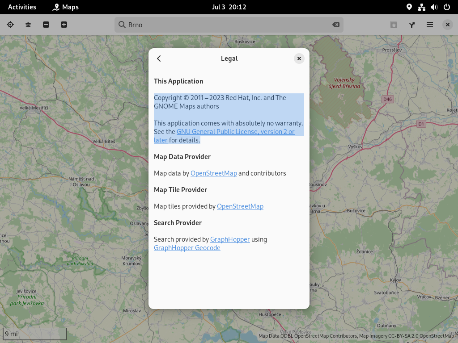This screenshot has height=343, width=458.
Task: Open the GraphHopper Geocode link
Action: coord(187,248)
